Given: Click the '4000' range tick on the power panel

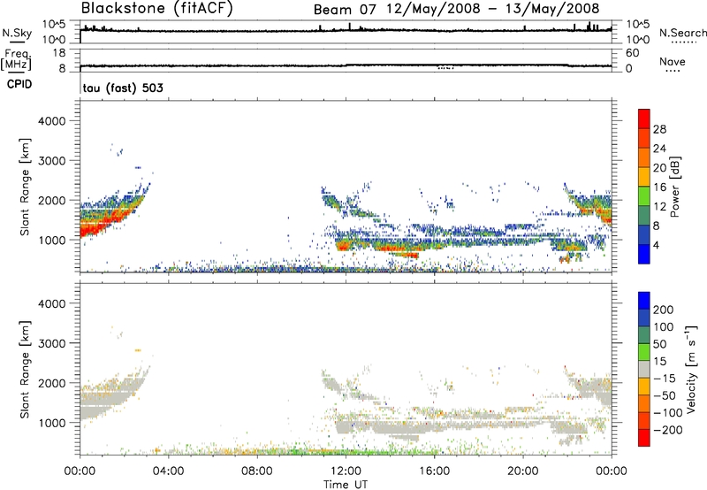Looking at the screenshot, I should 52,121.
